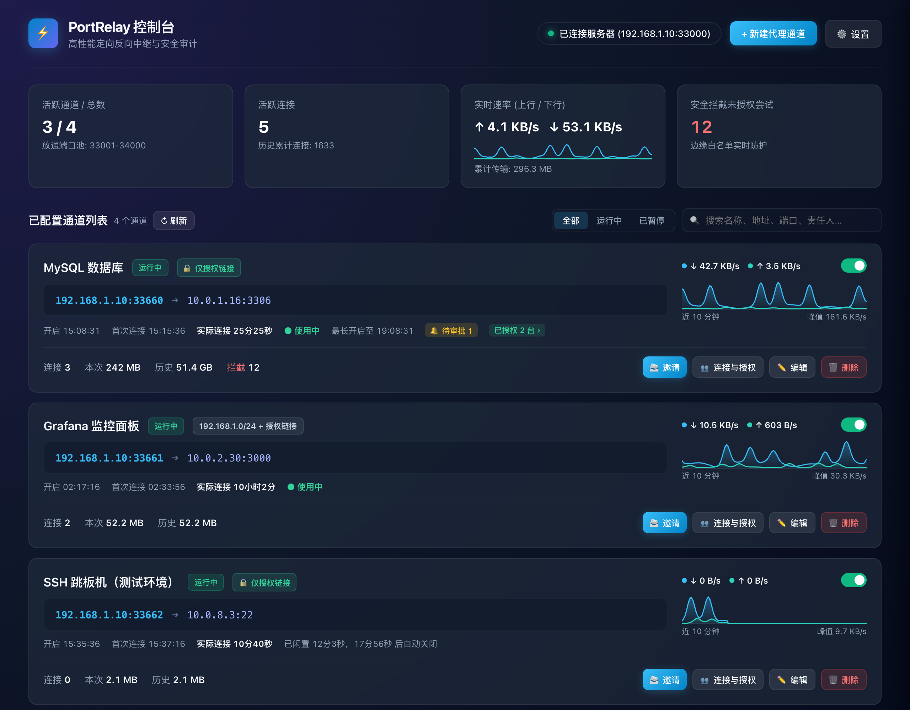Click the envelope icon in MySQL invite button
The width and height of the screenshot is (910, 710).
[x=654, y=367]
